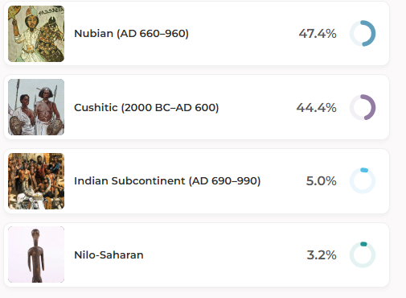Click the 47.4% percentage value
The image size is (406, 298).
tap(318, 34)
